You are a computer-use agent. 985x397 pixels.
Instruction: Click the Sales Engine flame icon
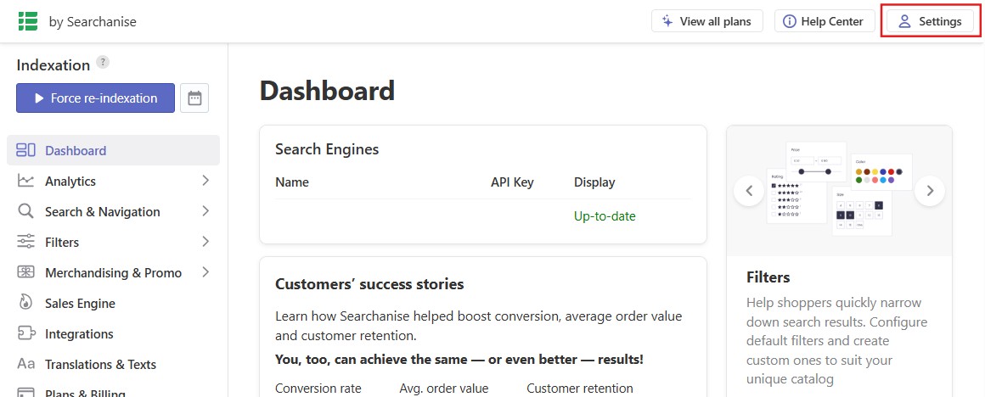[25, 304]
